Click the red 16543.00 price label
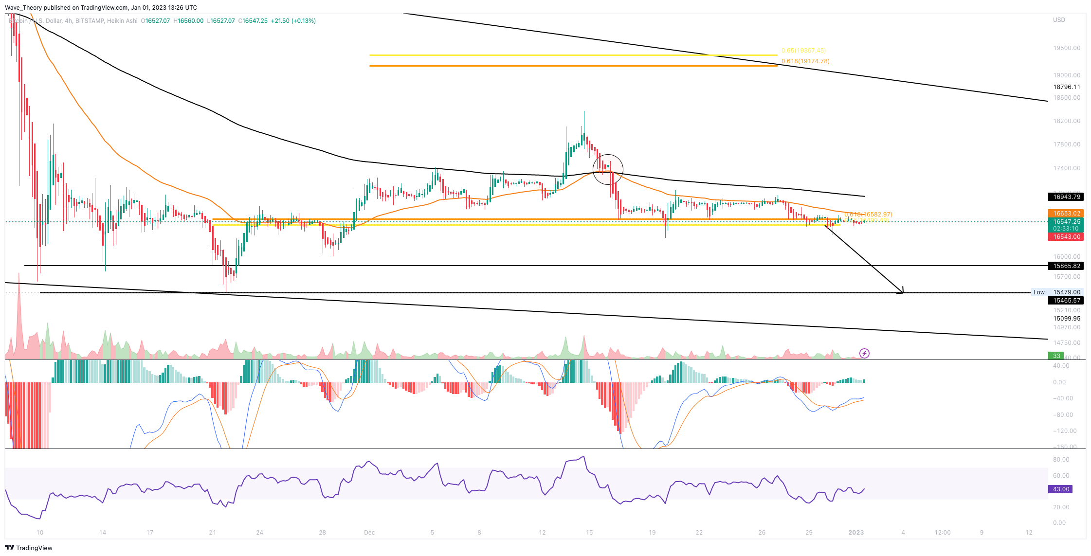 tap(1066, 237)
